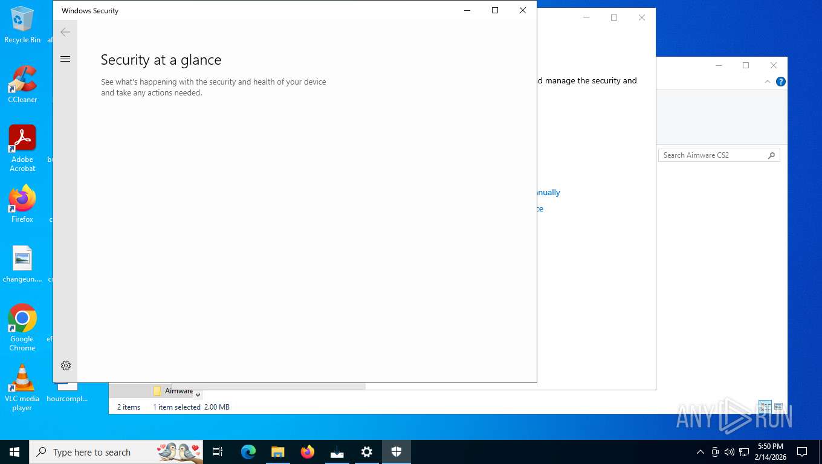Open the Windows Security hamburger menu
Screen dimensions: 822x464
click(x=65, y=59)
